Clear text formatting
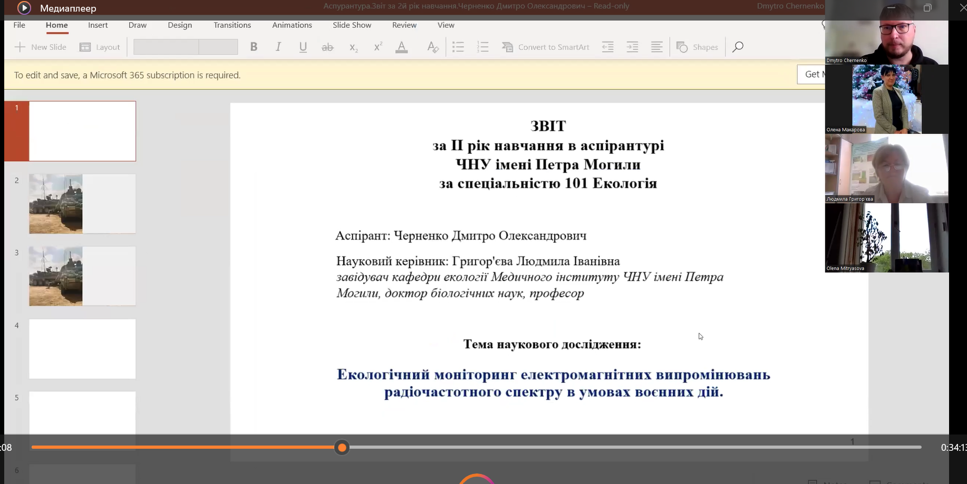967x484 pixels. coord(432,47)
